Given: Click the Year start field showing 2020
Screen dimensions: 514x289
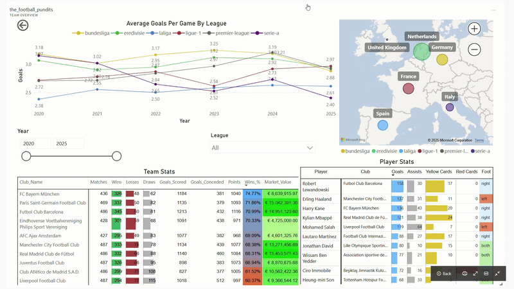Looking at the screenshot, I should [35, 144].
